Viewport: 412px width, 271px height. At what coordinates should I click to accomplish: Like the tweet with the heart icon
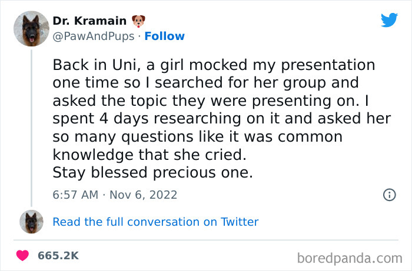23,256
